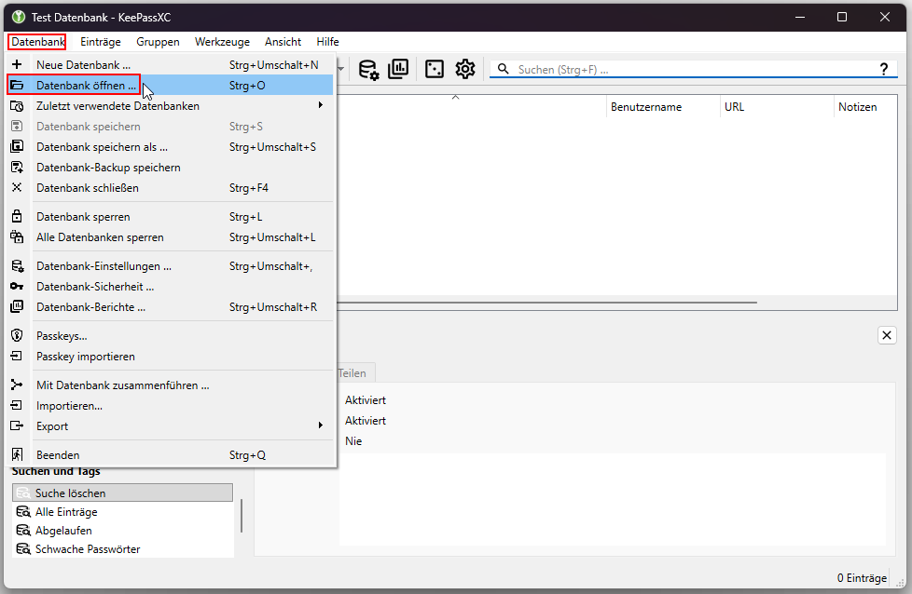Open the database settings toolbar icon
The height and width of the screenshot is (594, 912).
point(368,69)
